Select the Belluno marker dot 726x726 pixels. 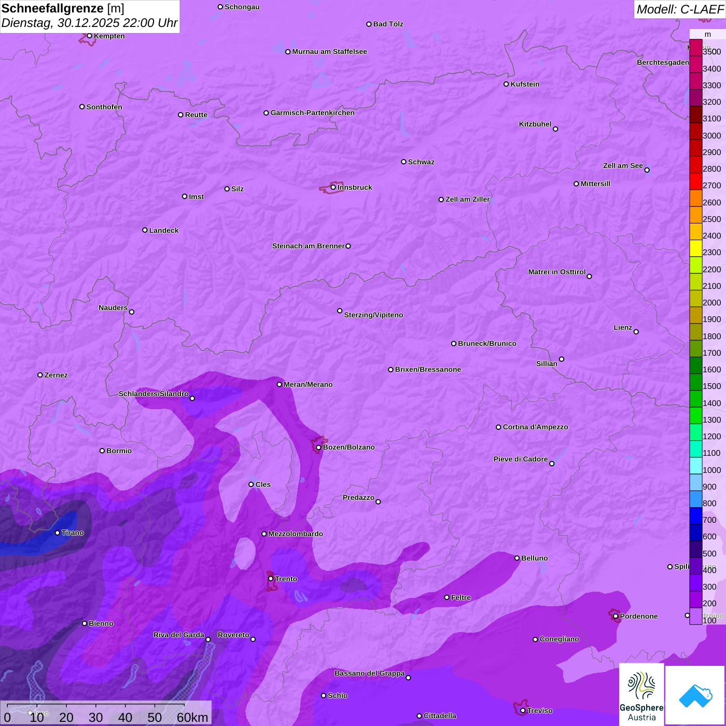coord(517,558)
